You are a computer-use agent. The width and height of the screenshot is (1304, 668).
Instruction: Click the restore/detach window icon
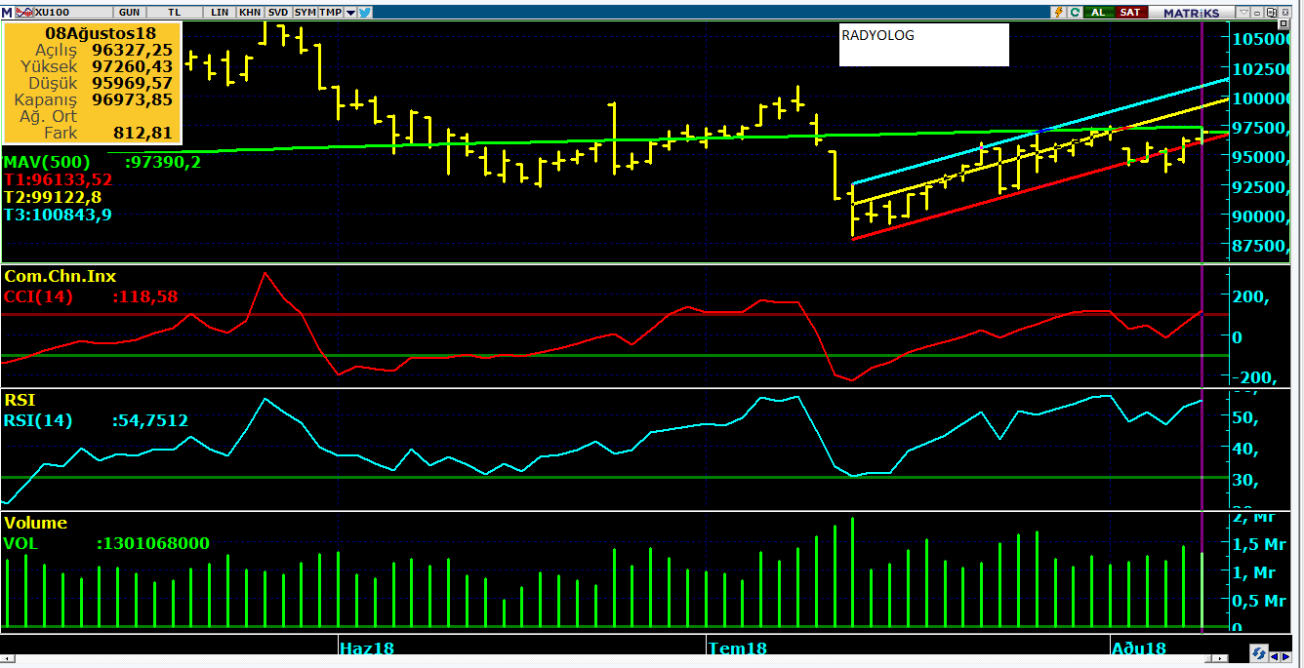[x=1271, y=13]
